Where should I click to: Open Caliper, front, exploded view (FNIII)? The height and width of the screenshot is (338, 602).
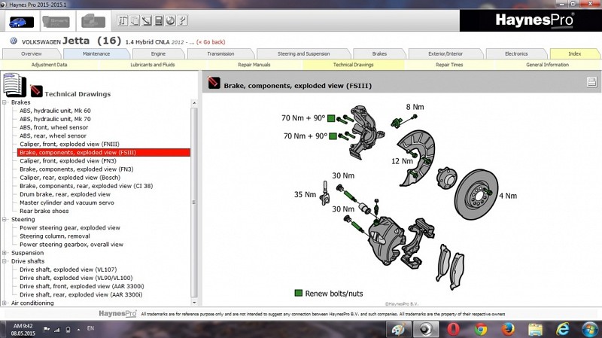coord(69,144)
